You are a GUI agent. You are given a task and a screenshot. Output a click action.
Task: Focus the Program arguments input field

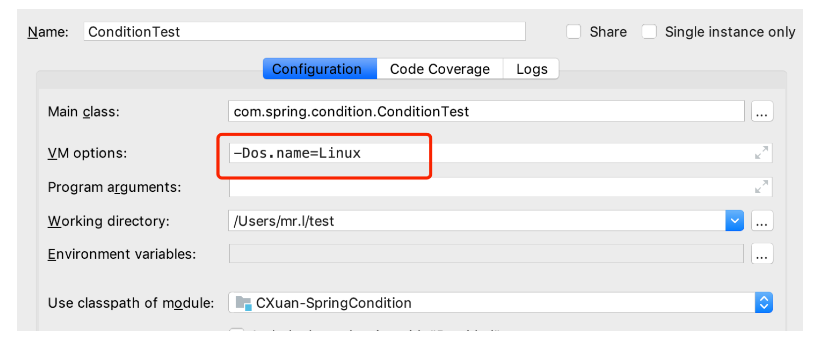coord(490,187)
